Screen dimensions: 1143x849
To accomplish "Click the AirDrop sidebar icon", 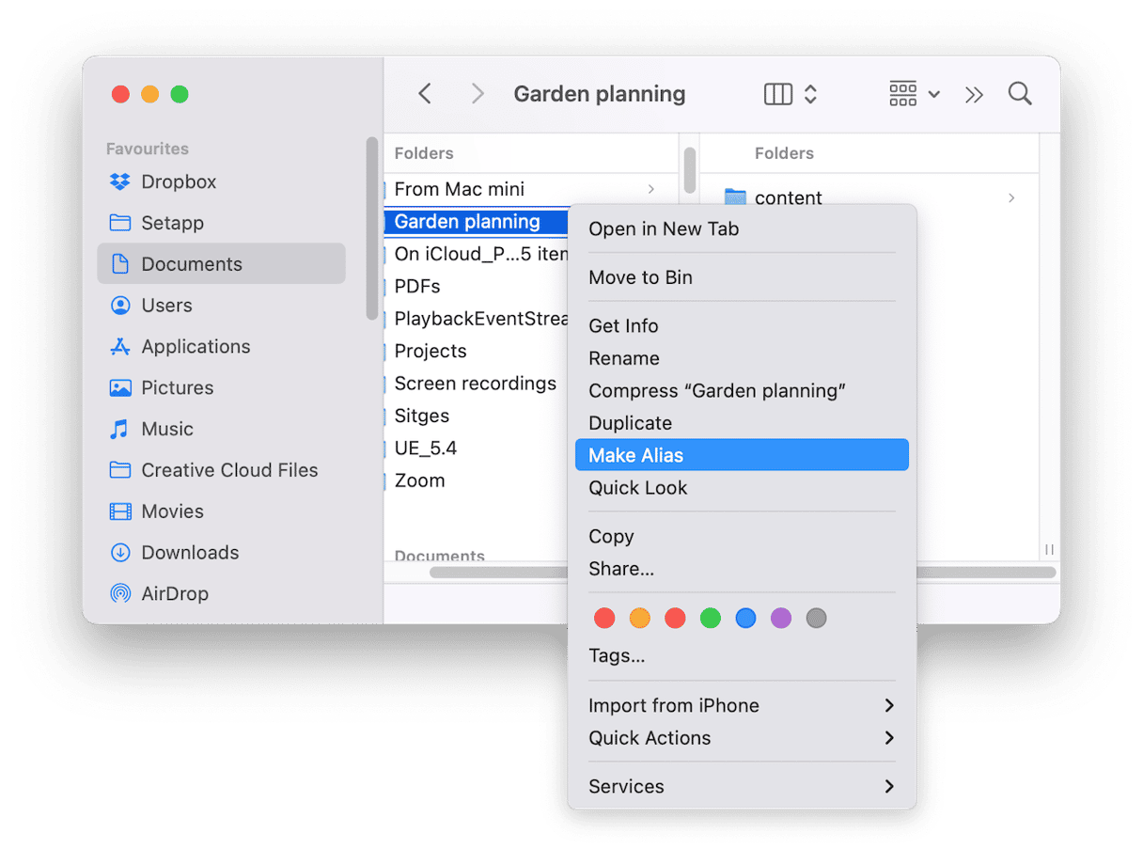I will pos(120,593).
